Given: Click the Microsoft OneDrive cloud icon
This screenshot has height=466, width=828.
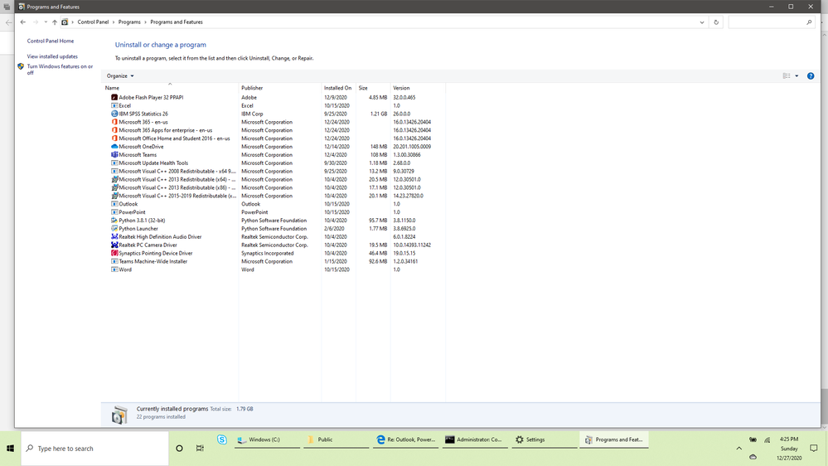Looking at the screenshot, I should point(114,147).
